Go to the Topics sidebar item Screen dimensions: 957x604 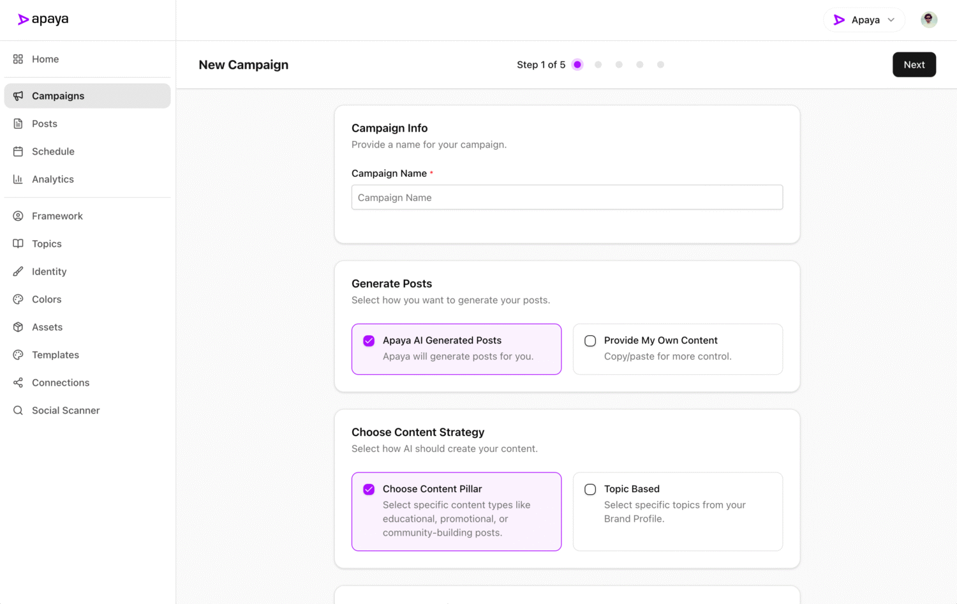[x=47, y=244]
